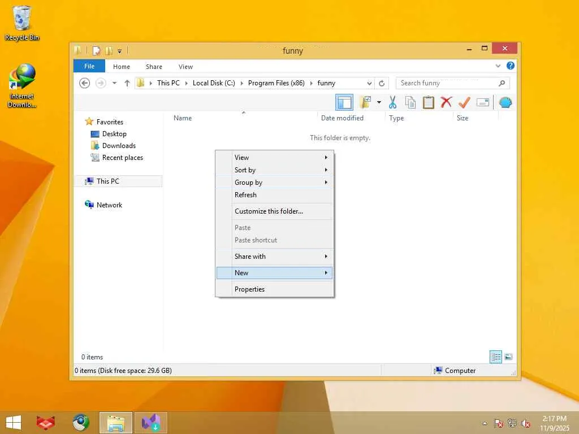Viewport: 579px width, 434px height.
Task: Open File Explorer from the taskbar
Action: click(115, 423)
